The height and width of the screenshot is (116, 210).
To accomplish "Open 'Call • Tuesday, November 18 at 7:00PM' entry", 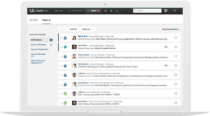I will [99, 95].
